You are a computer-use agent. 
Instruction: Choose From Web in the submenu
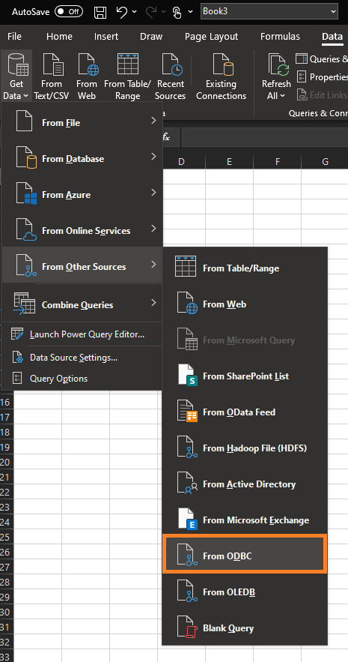[x=245, y=304]
